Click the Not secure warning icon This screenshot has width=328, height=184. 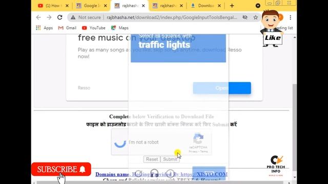pyautogui.click(x=73, y=17)
